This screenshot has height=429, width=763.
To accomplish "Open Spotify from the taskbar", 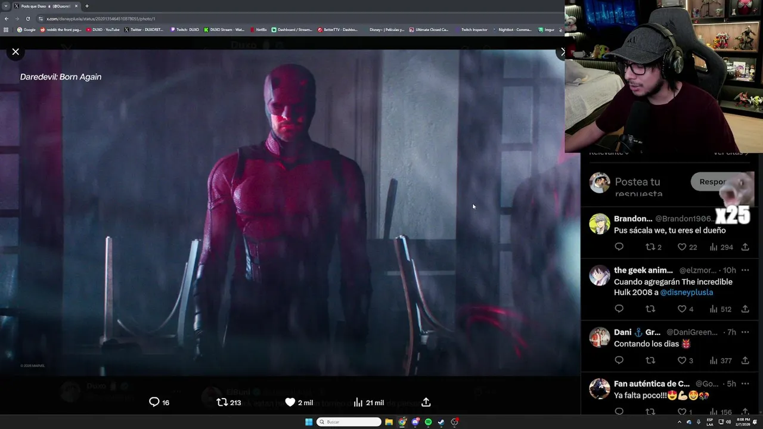I will (428, 422).
